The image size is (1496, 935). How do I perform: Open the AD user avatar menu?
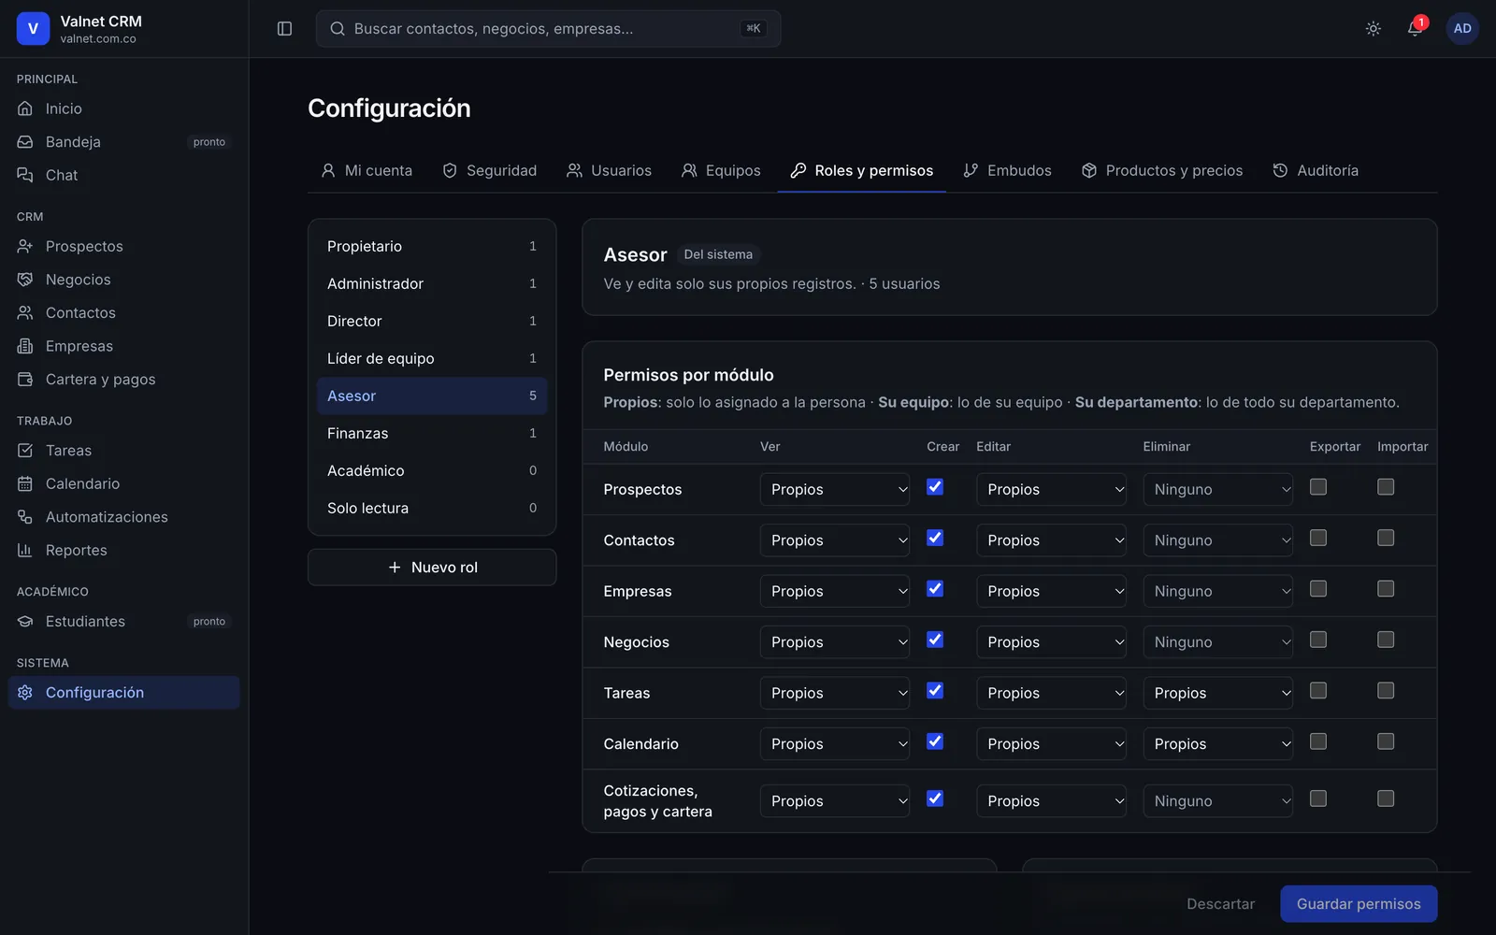(x=1462, y=29)
